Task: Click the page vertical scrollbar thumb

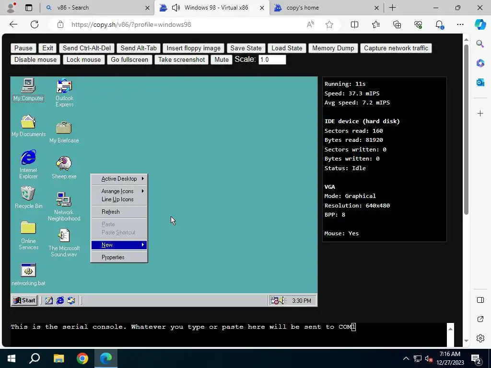Action: (466, 129)
